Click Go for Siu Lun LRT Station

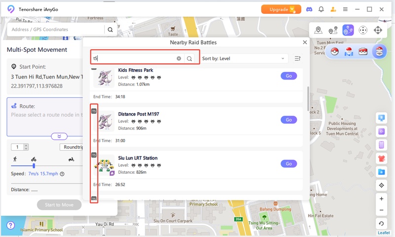289,164
